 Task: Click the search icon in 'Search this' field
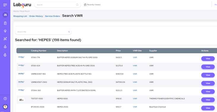(x=69, y=32)
